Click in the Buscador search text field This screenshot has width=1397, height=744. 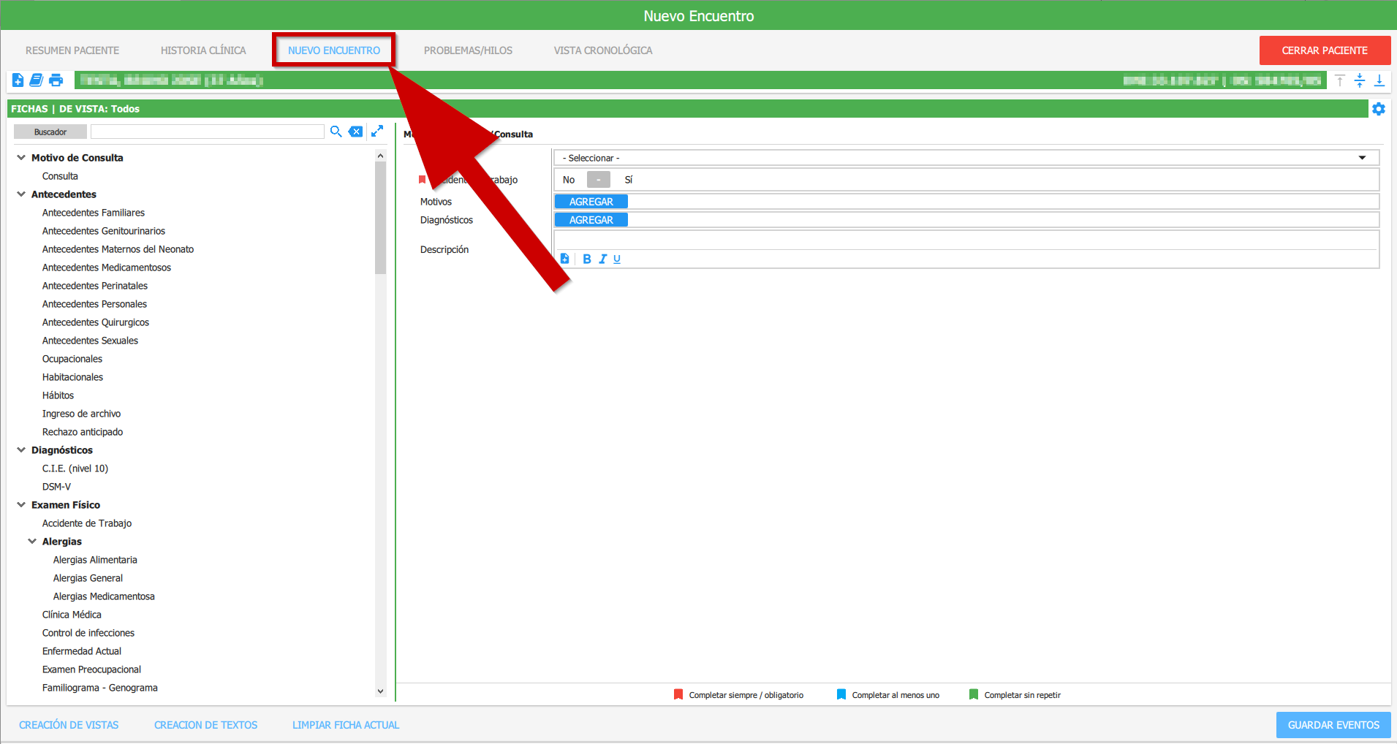tap(207, 132)
